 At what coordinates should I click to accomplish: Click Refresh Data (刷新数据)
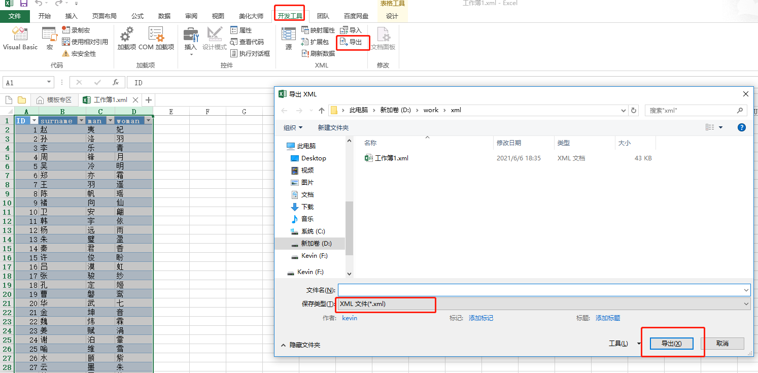(x=318, y=53)
